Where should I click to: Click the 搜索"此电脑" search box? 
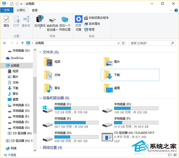point(152,43)
